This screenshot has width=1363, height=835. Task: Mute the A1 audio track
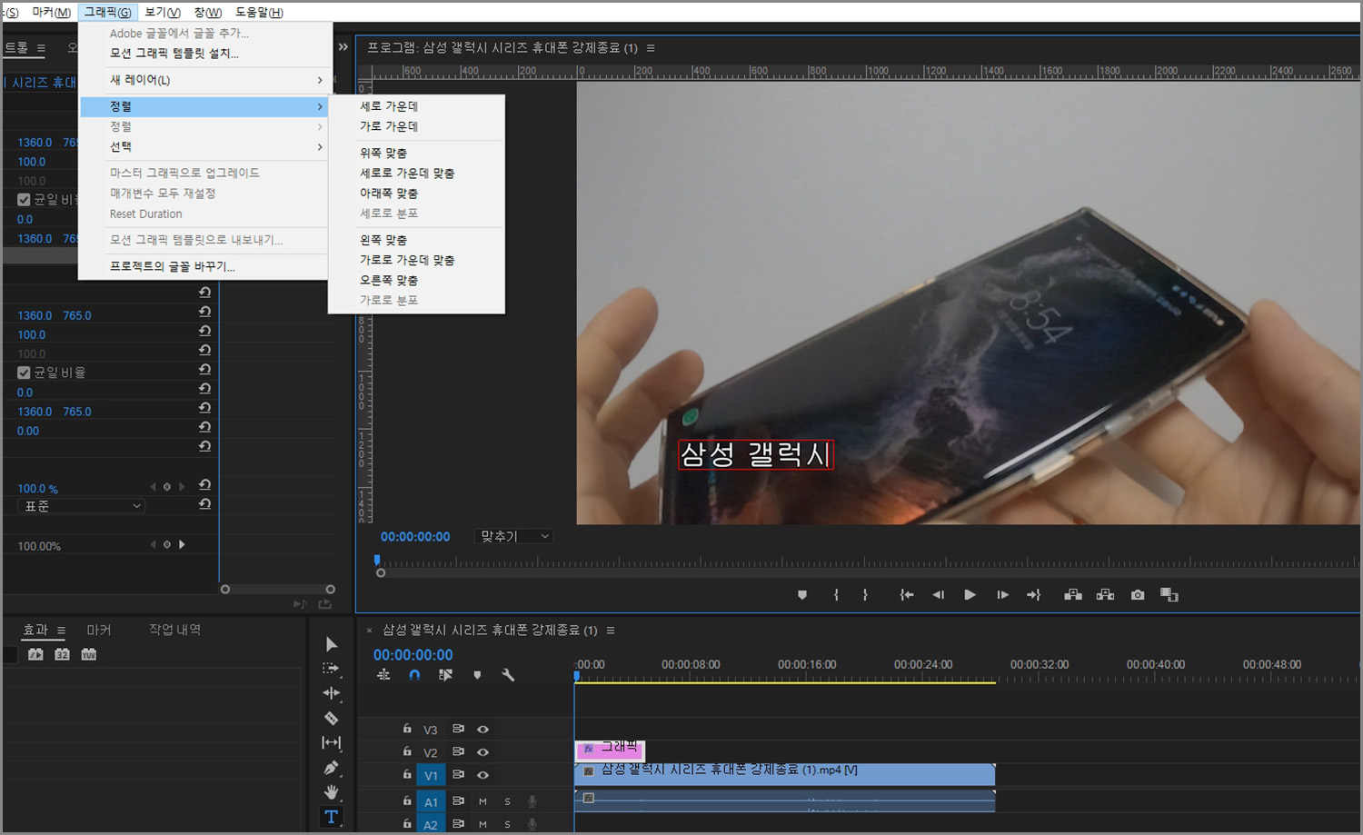point(483,801)
